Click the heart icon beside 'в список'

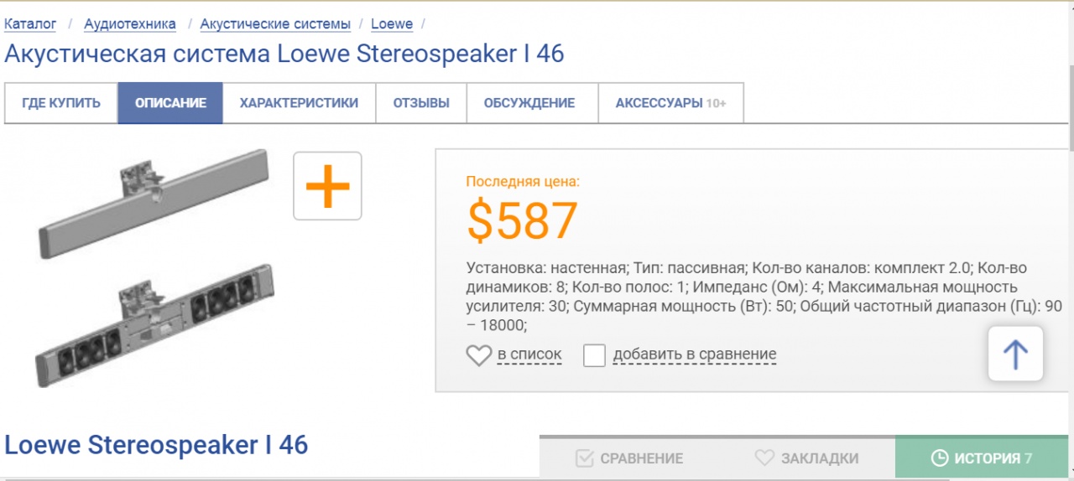478,355
